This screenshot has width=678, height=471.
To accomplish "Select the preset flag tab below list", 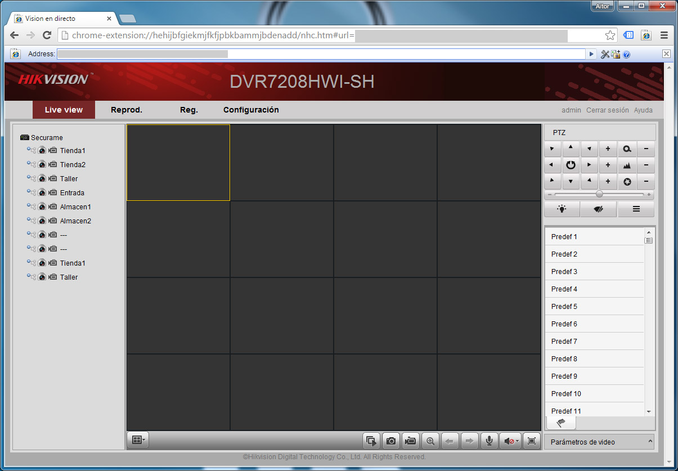I will pyautogui.click(x=561, y=423).
